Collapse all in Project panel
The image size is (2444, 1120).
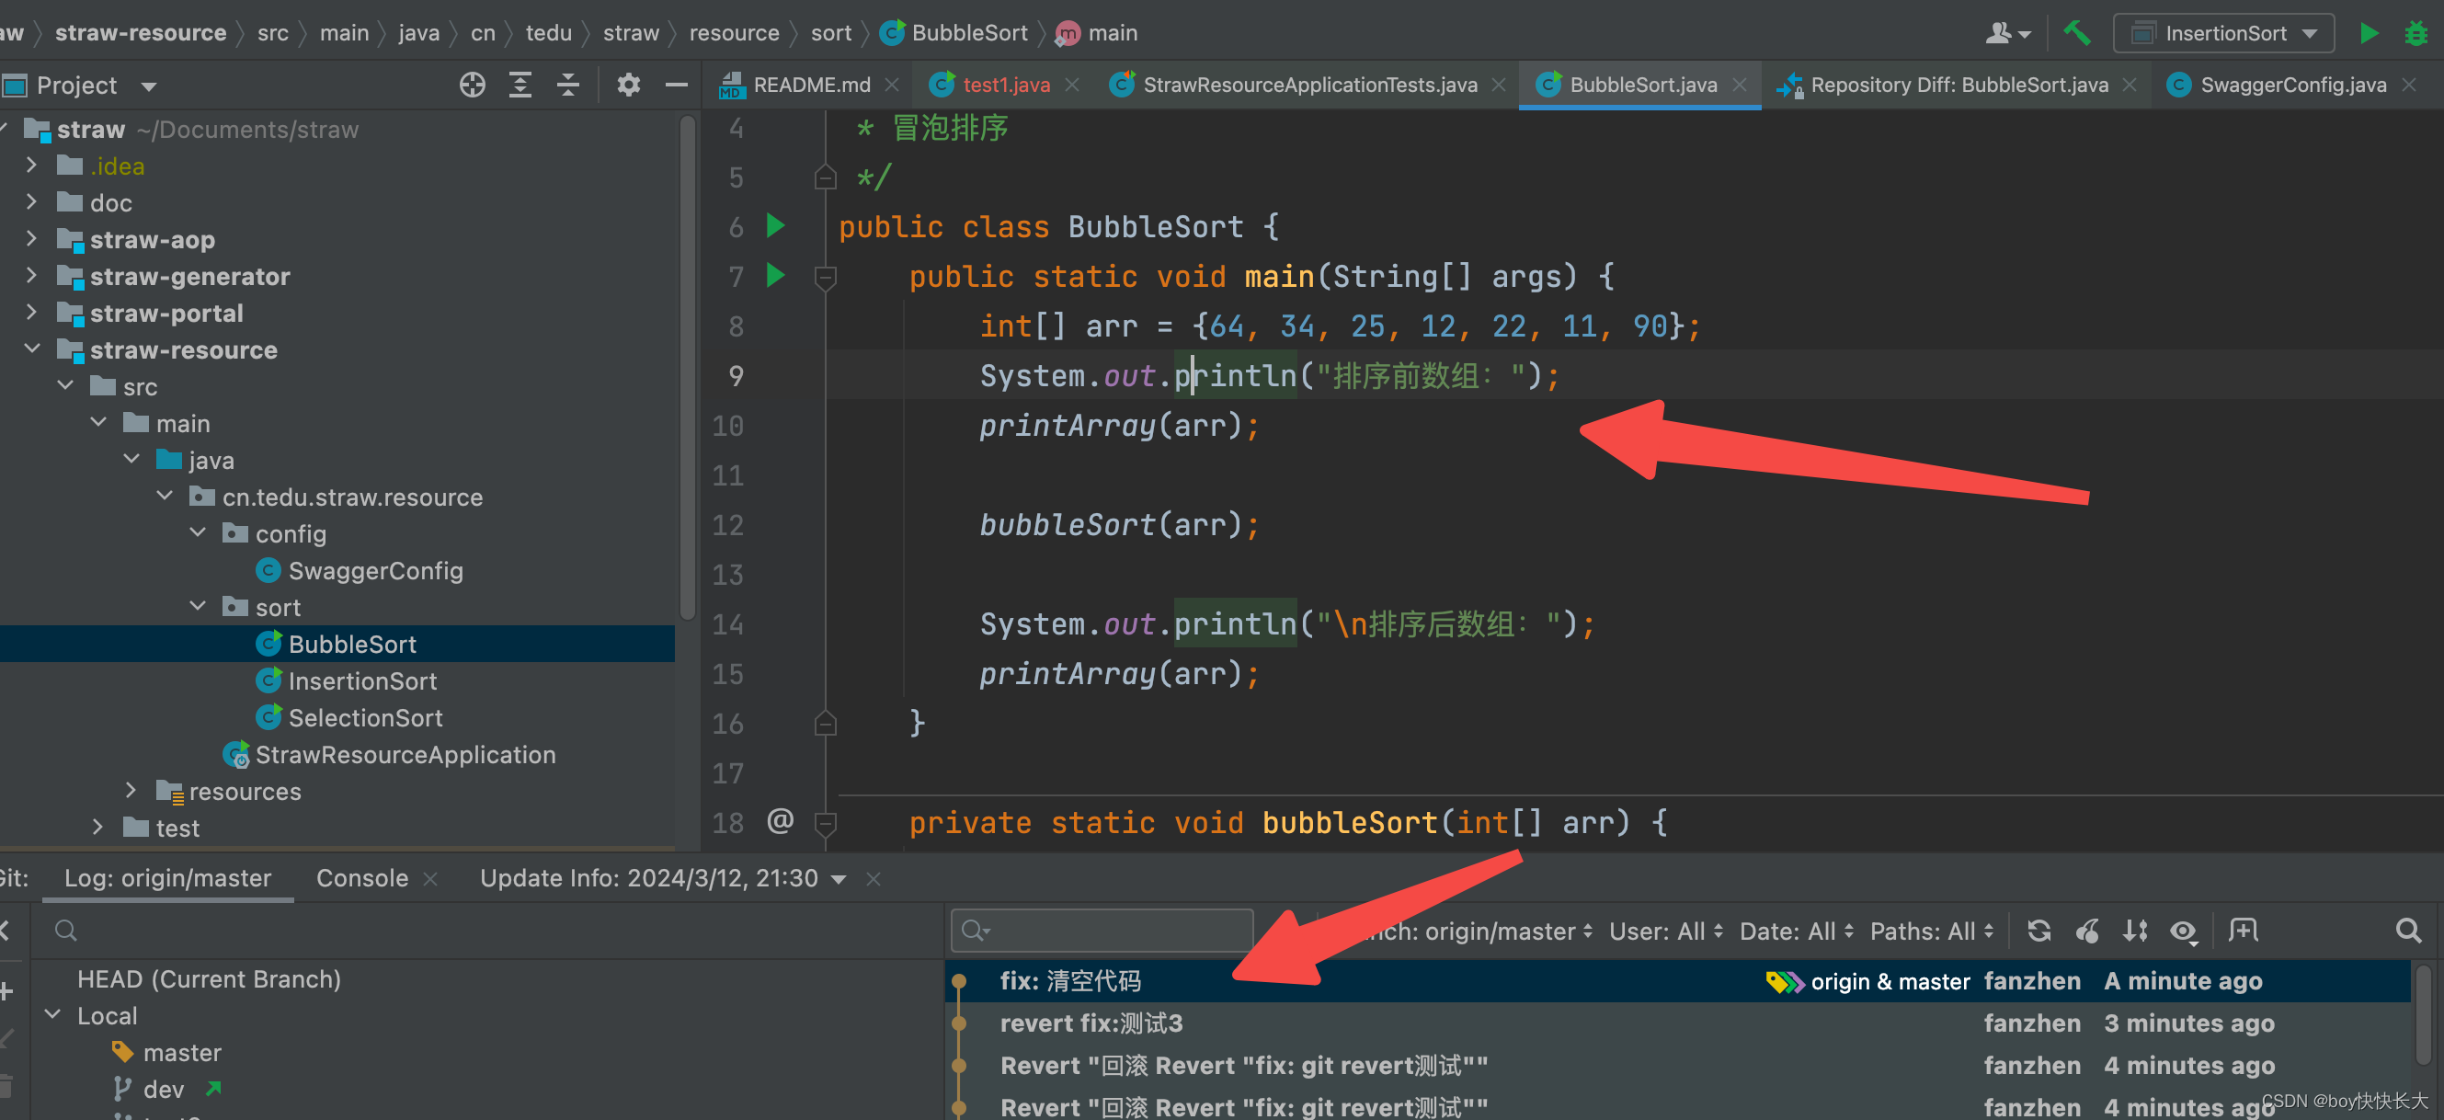point(567,86)
